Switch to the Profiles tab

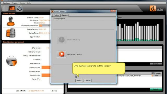pyautogui.click(x=56, y=15)
